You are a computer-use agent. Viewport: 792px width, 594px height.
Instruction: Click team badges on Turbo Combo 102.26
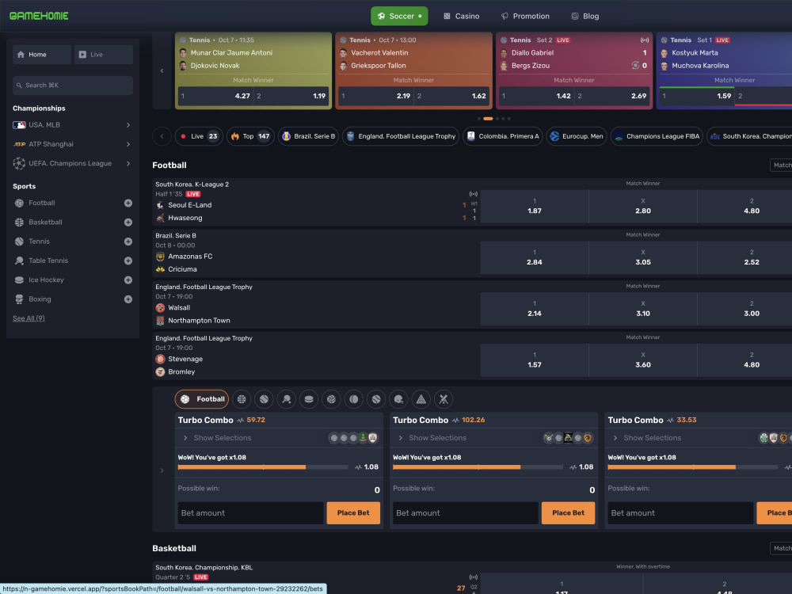(568, 438)
